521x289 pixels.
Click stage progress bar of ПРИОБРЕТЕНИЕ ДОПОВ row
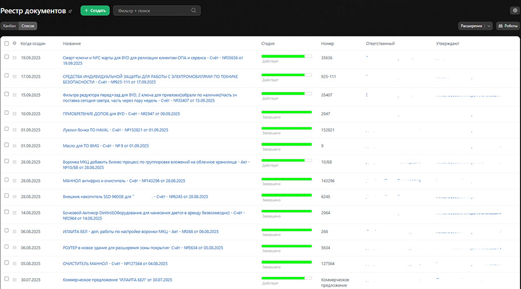tap(286, 112)
